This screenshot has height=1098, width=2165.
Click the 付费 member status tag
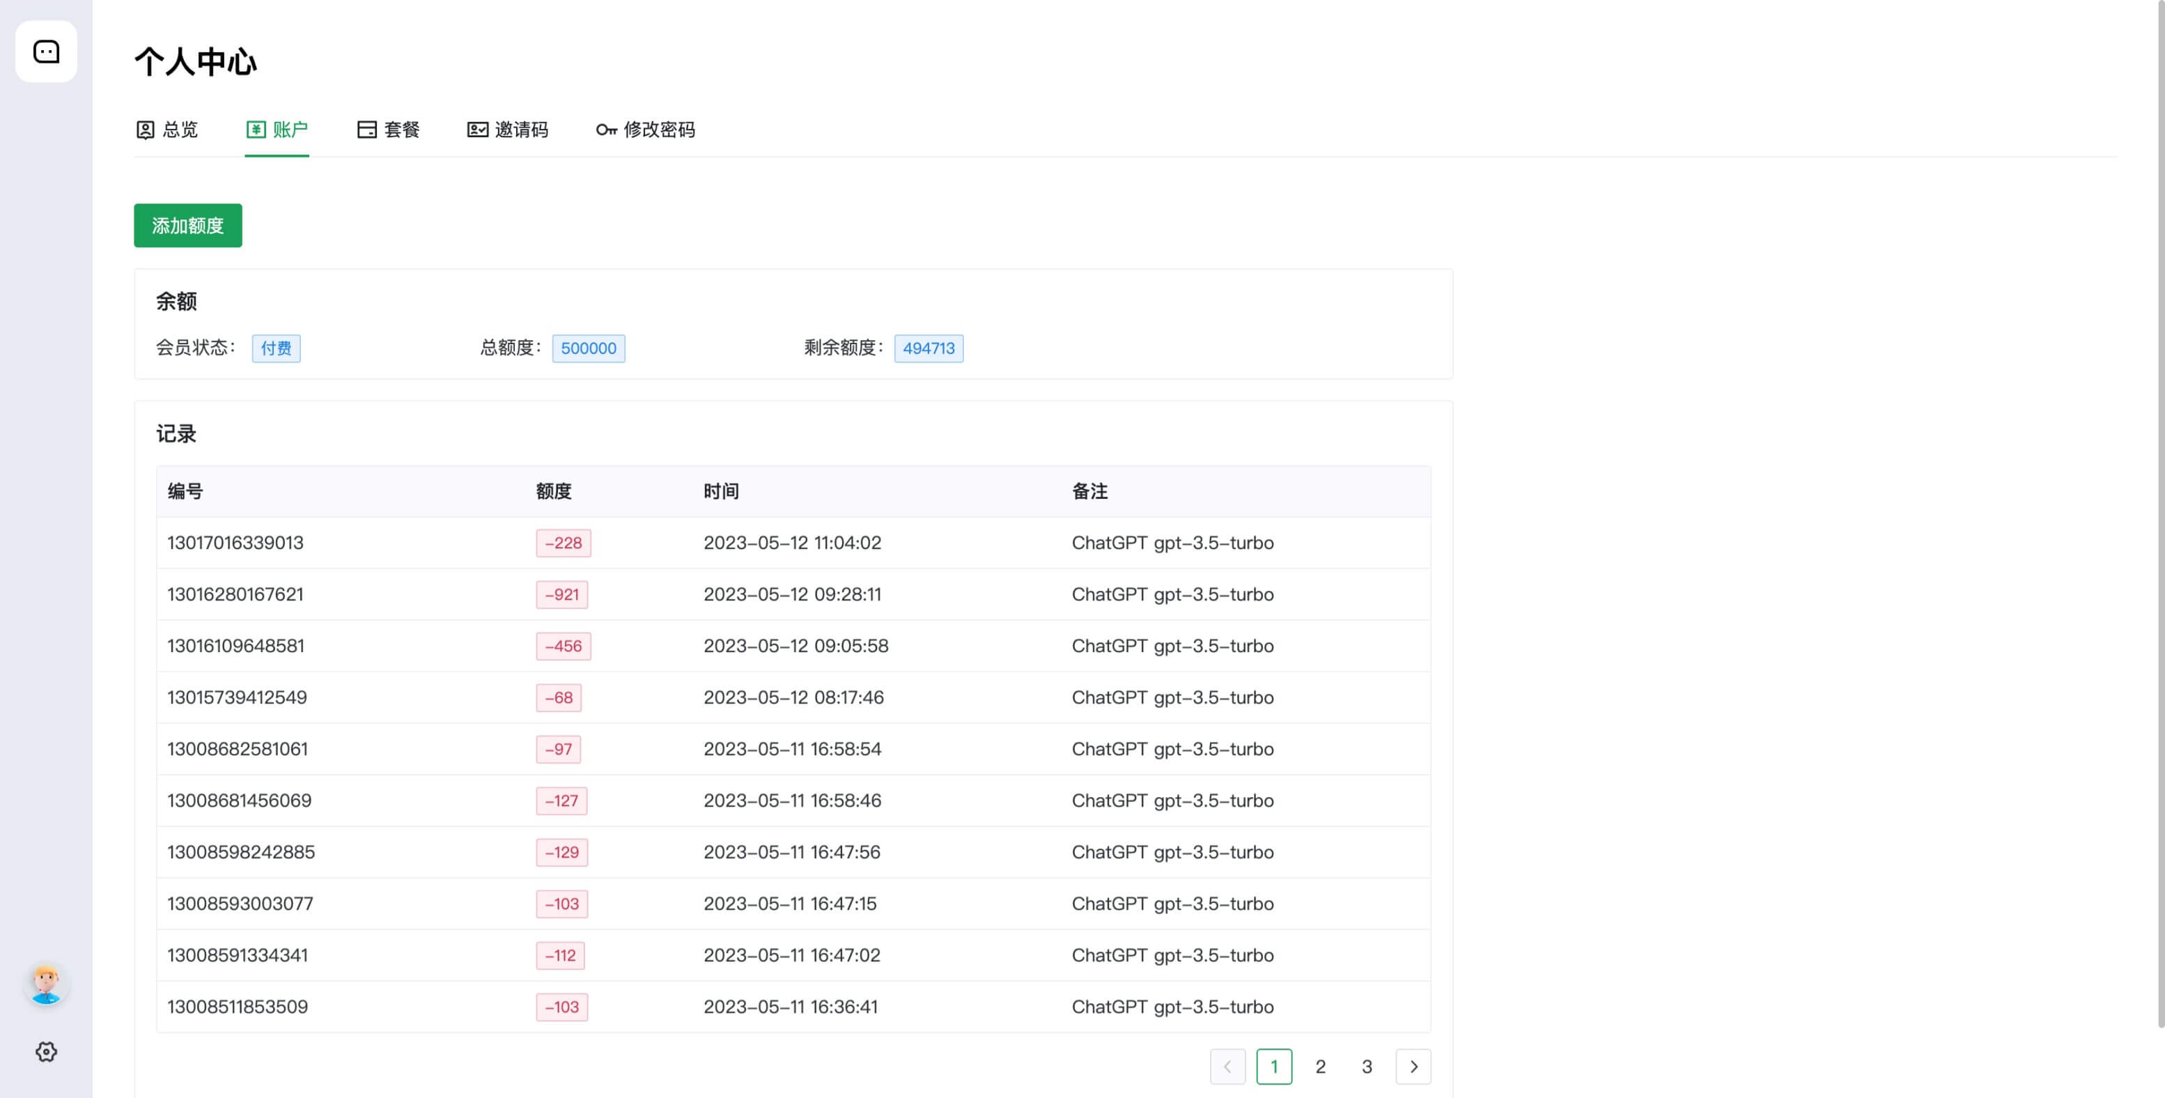[x=276, y=348]
